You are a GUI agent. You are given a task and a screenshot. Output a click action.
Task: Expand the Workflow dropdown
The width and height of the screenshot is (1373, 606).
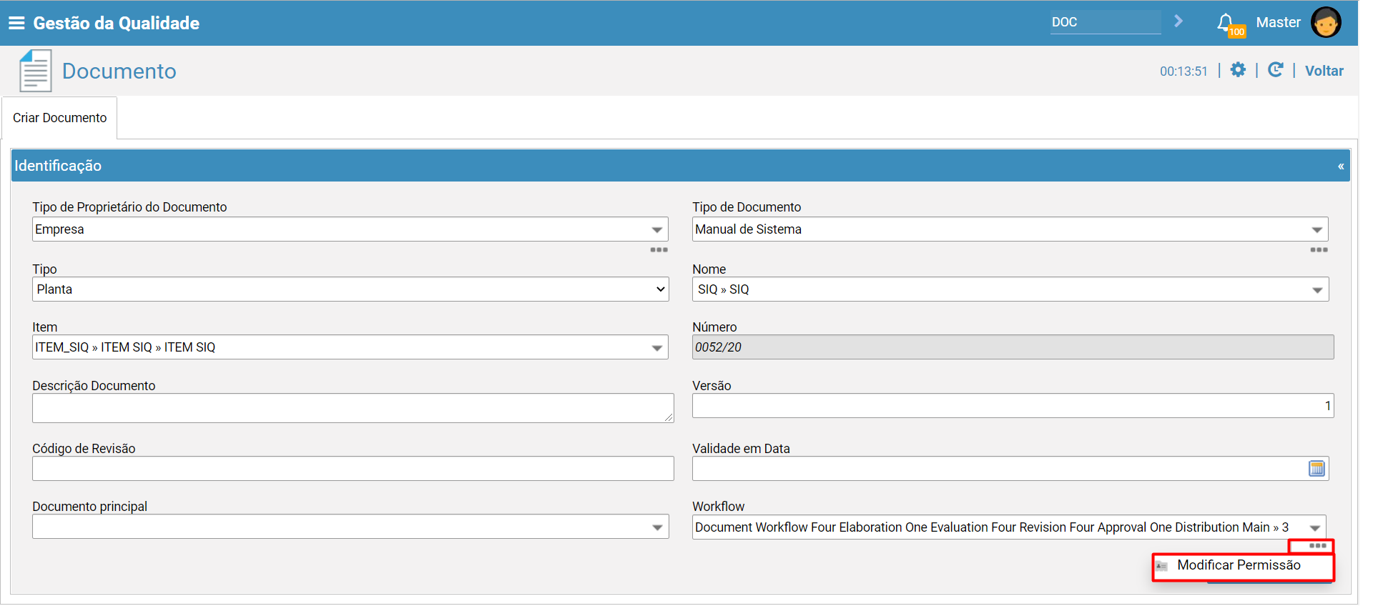point(1314,527)
